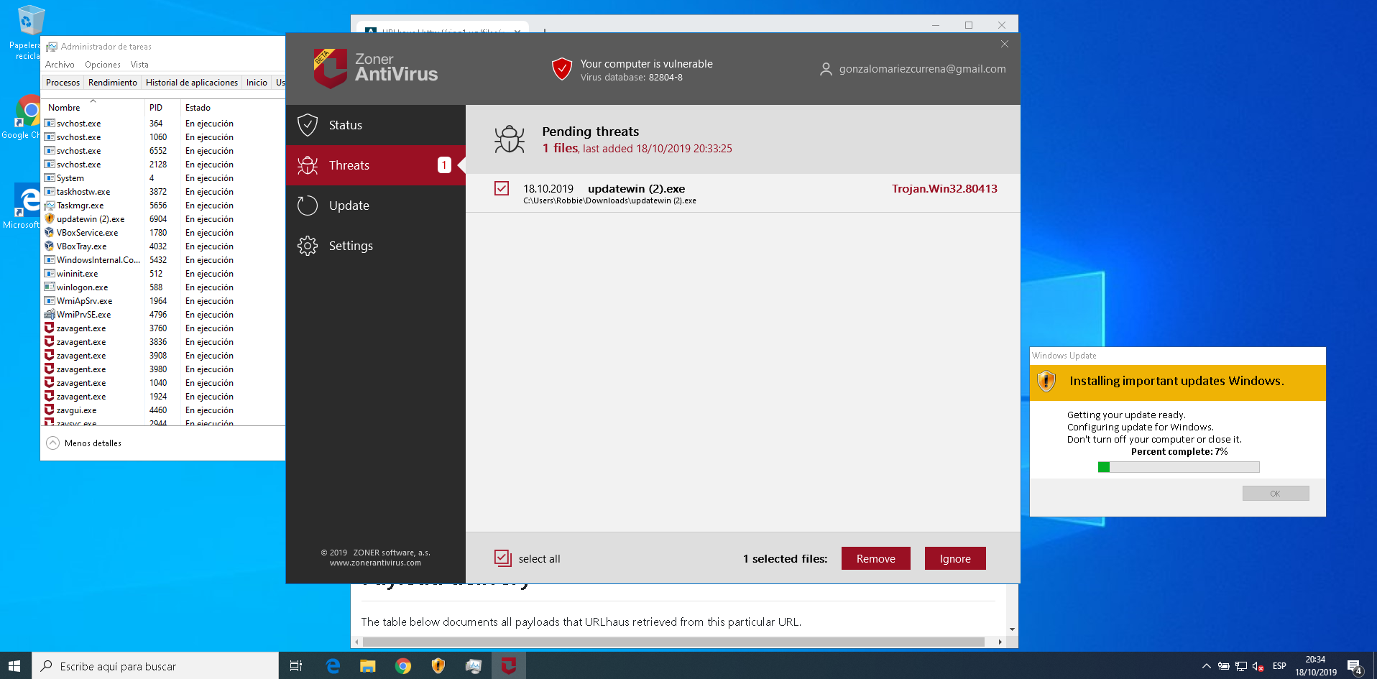Select the Taskmgr.exe process icon
The width and height of the screenshot is (1377, 679).
(50, 205)
